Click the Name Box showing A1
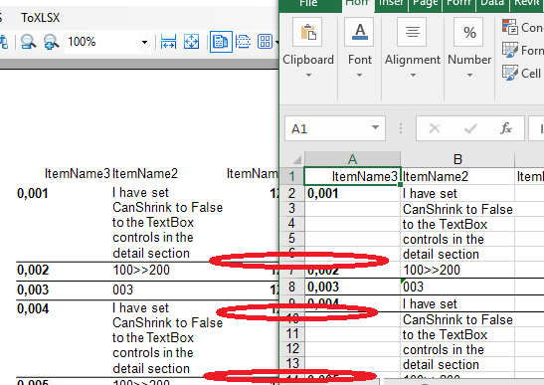This screenshot has width=544, height=385. click(335, 128)
